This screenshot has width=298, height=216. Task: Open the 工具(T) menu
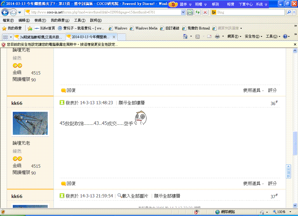pyautogui.click(x=80, y=20)
